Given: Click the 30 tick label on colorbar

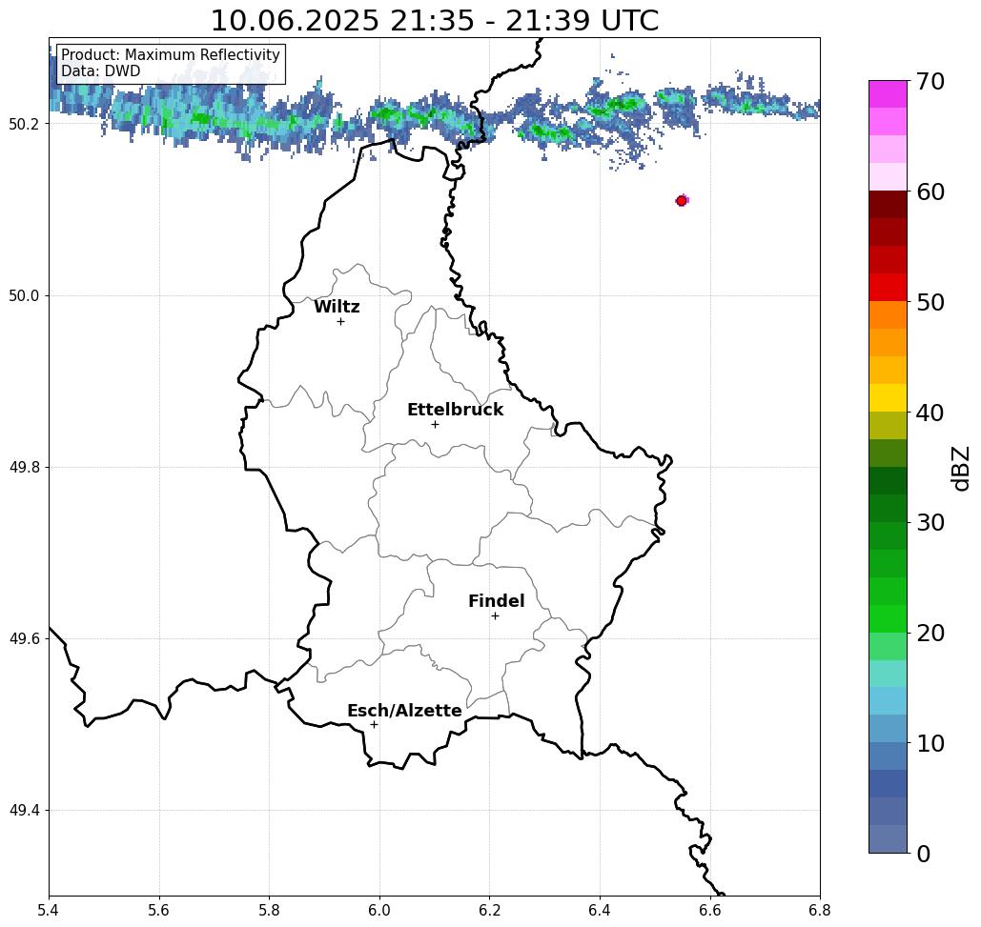Looking at the screenshot, I should [930, 523].
